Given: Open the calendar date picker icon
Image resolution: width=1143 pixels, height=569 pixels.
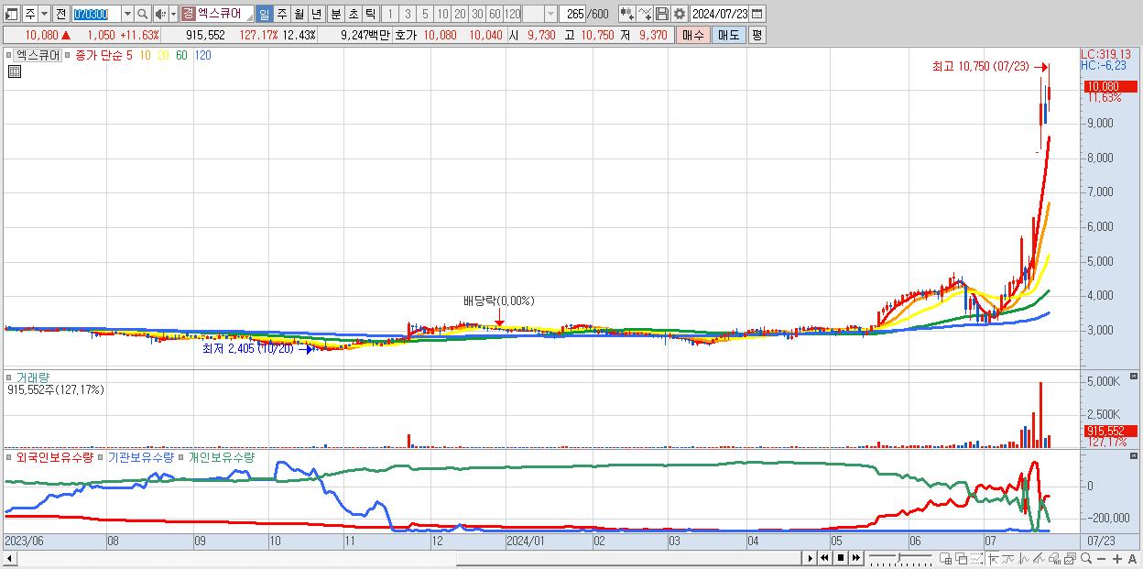Looking at the screenshot, I should click(757, 14).
